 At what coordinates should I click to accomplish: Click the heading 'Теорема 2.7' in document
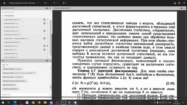pyautogui.click(x=86, y=71)
